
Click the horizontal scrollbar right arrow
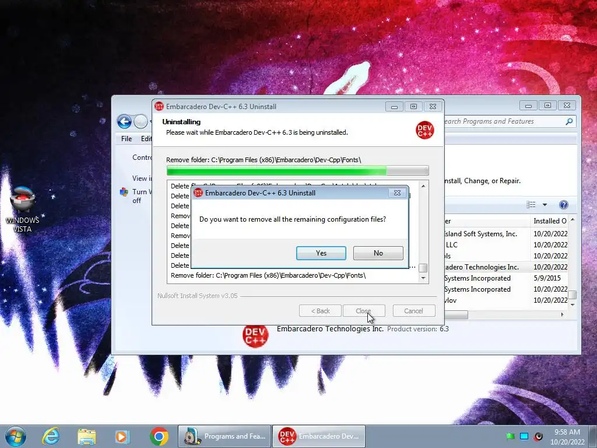563,314
